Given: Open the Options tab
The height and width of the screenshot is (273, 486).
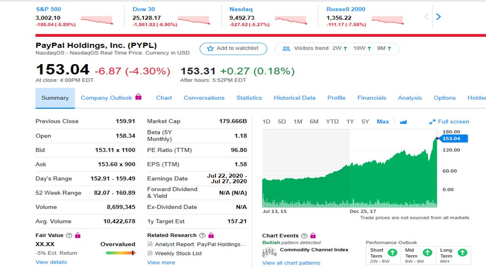Looking at the screenshot, I should (x=445, y=98).
